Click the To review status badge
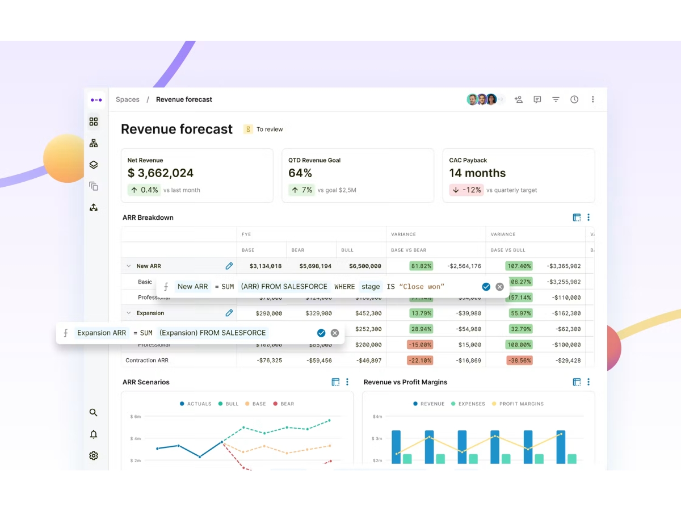Image resolution: width=681 pixels, height=511 pixels. [x=264, y=129]
